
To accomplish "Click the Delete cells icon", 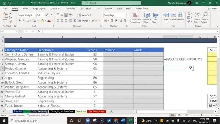I will click(173, 15).
